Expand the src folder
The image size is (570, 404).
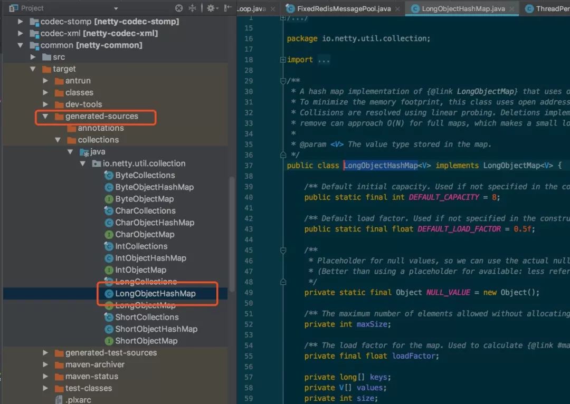coord(33,57)
